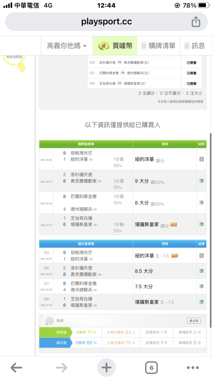Tap the forward arrow in bottom bar
213x379 pixels.
pos(62,368)
